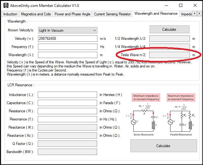Click the AboveUnity app icon in title bar
203x165 pixels.
6,5
